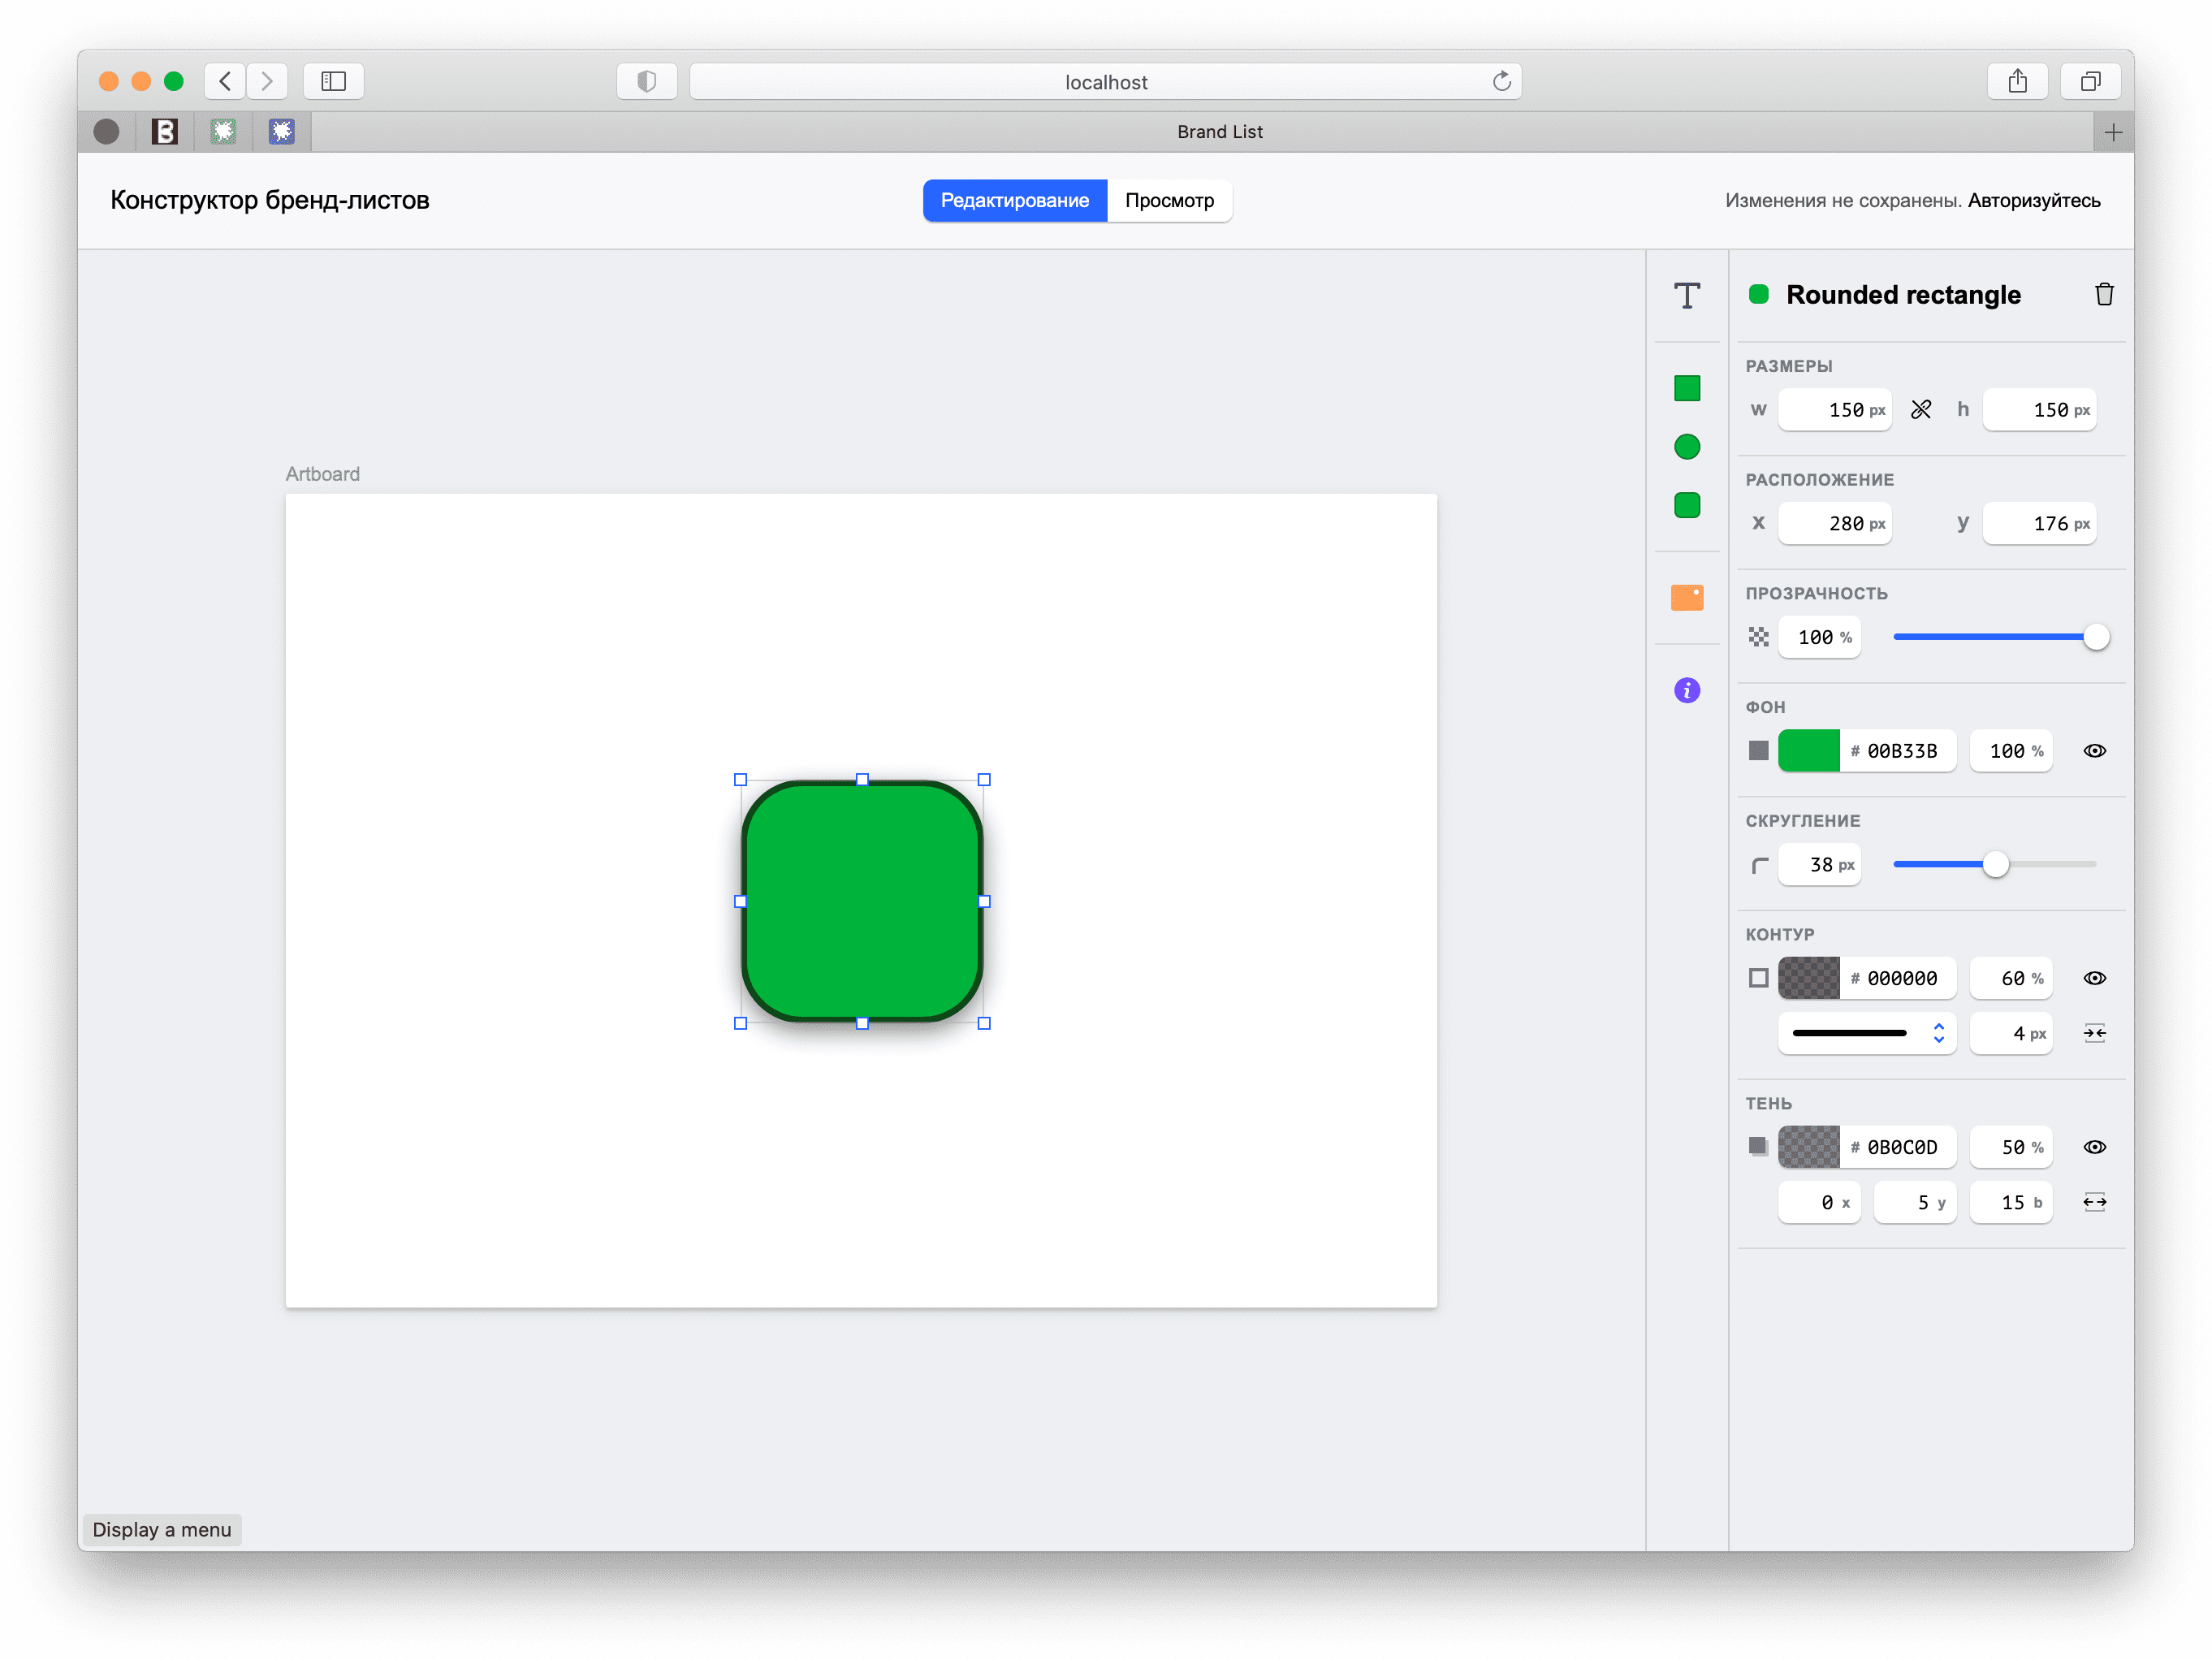The width and height of the screenshot is (2212, 1660).
Task: Toggle contour visibility eye icon
Action: (x=2093, y=976)
